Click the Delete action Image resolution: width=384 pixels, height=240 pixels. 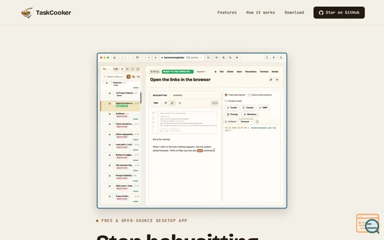click(230, 72)
